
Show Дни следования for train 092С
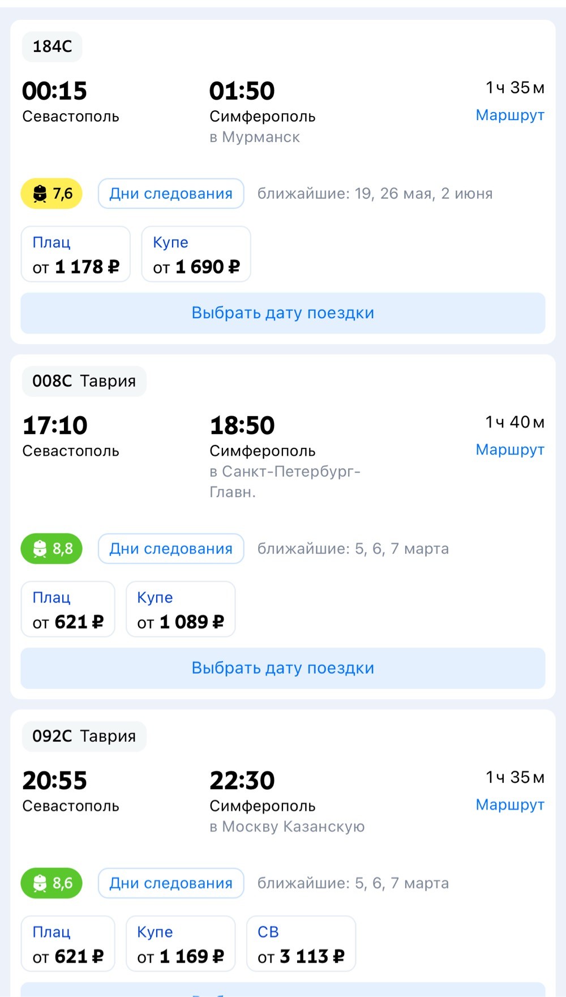171,883
